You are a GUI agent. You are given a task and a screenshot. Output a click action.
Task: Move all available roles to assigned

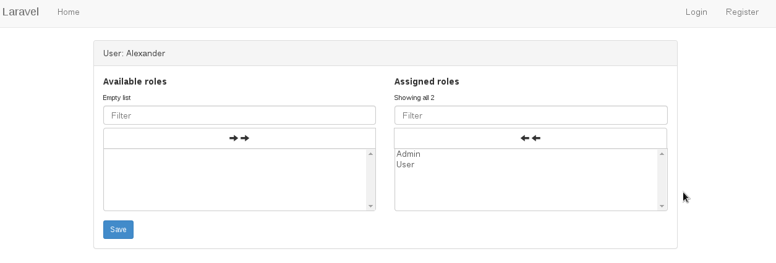click(x=239, y=138)
